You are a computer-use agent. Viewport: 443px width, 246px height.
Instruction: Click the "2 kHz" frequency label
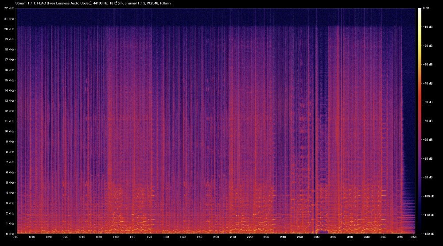[x=10, y=213]
